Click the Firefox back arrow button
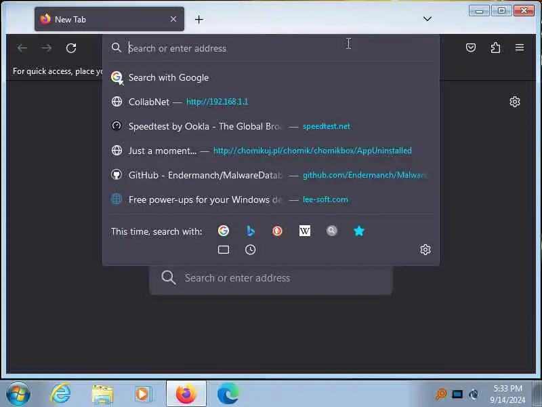 [x=22, y=47]
